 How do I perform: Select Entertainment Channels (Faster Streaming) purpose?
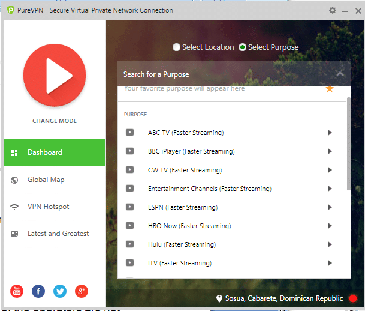(x=210, y=189)
